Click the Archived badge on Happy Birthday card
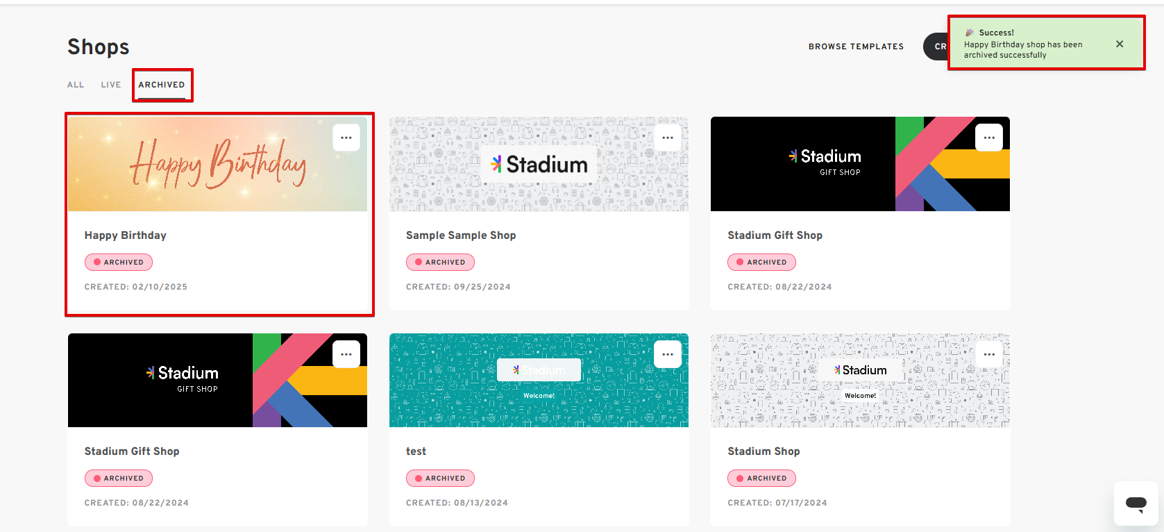Screen dimensions: 1164x532 click(x=119, y=262)
